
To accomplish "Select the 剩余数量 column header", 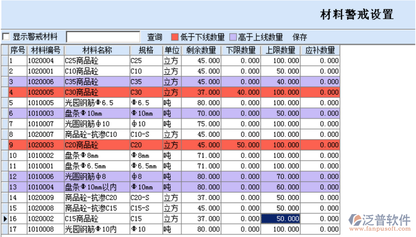I will point(201,50).
